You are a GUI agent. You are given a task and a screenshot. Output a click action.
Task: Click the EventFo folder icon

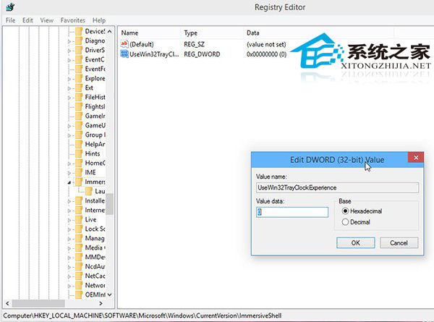[79, 69]
